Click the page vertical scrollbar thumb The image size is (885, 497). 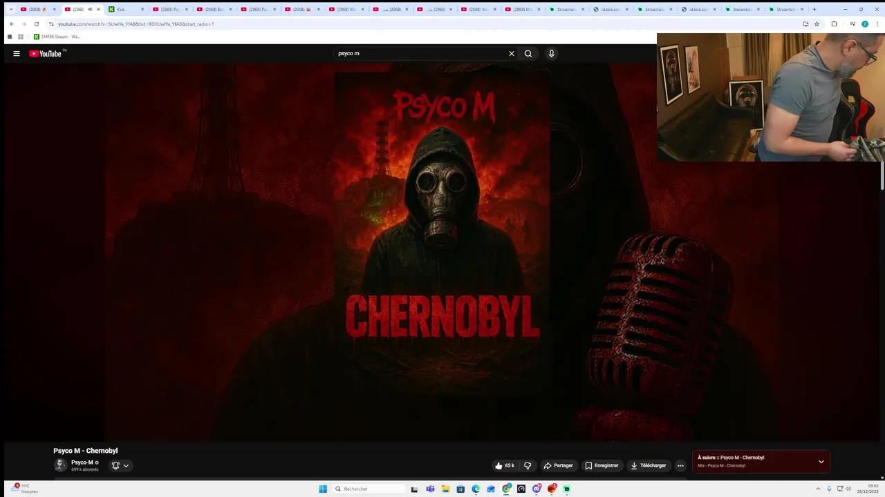(x=882, y=176)
